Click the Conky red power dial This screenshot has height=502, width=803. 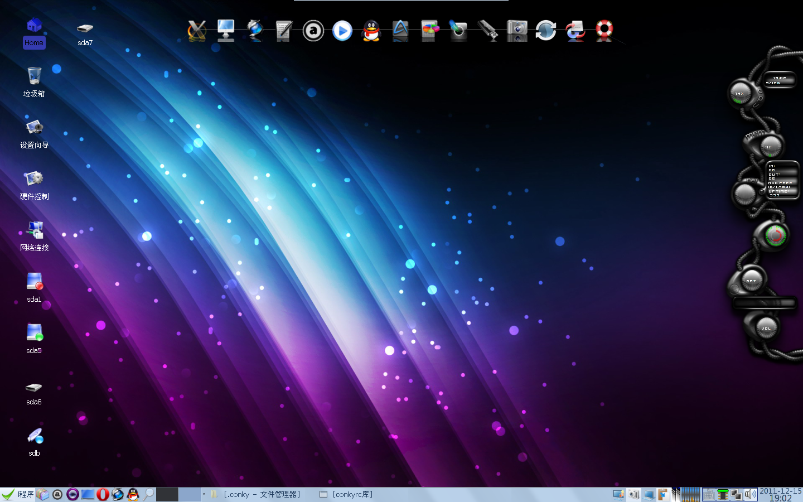point(775,236)
